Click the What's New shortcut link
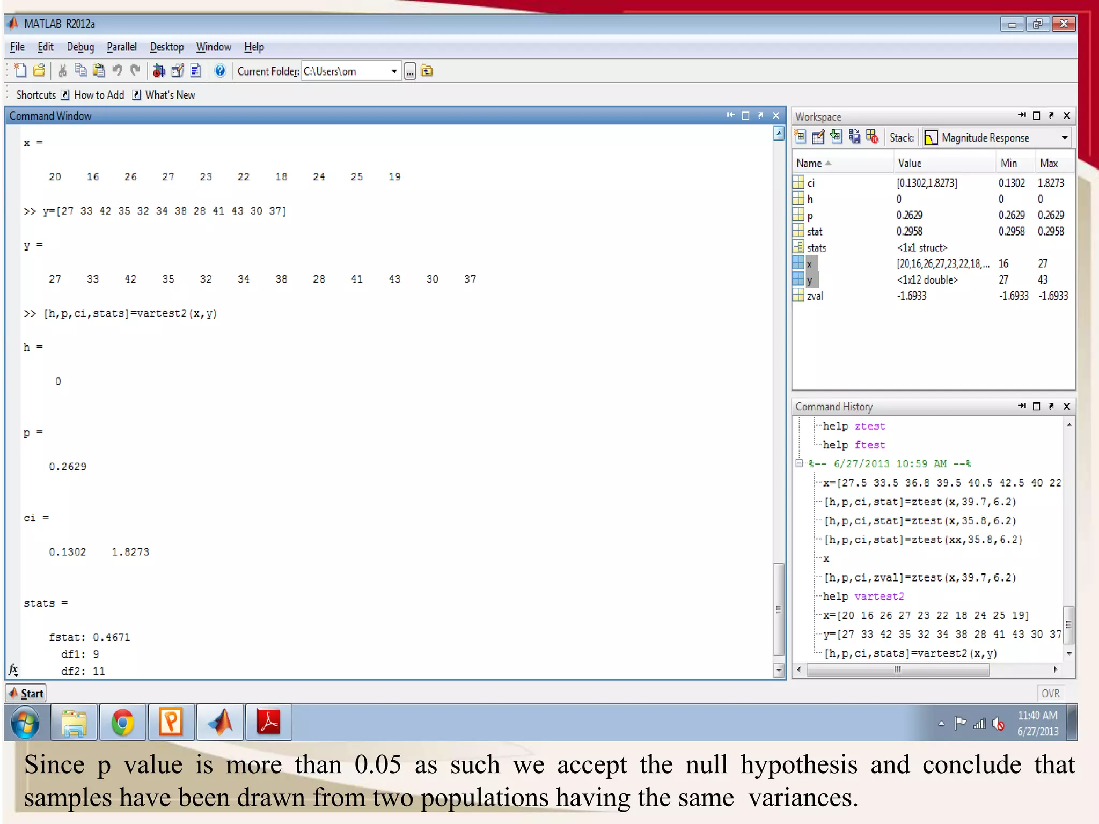The image size is (1099, 824). coord(170,95)
